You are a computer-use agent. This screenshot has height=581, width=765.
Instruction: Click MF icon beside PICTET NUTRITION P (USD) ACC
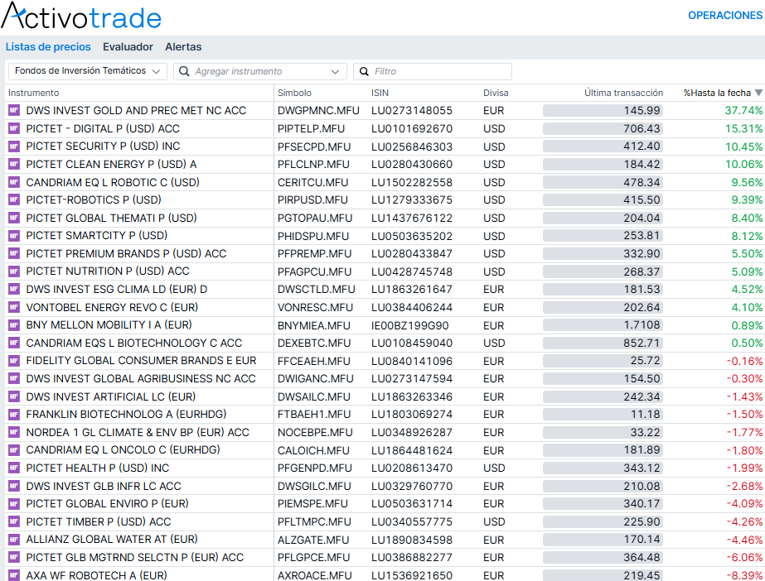pos(13,271)
